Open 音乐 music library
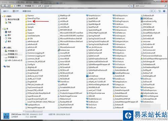 point(8,41)
